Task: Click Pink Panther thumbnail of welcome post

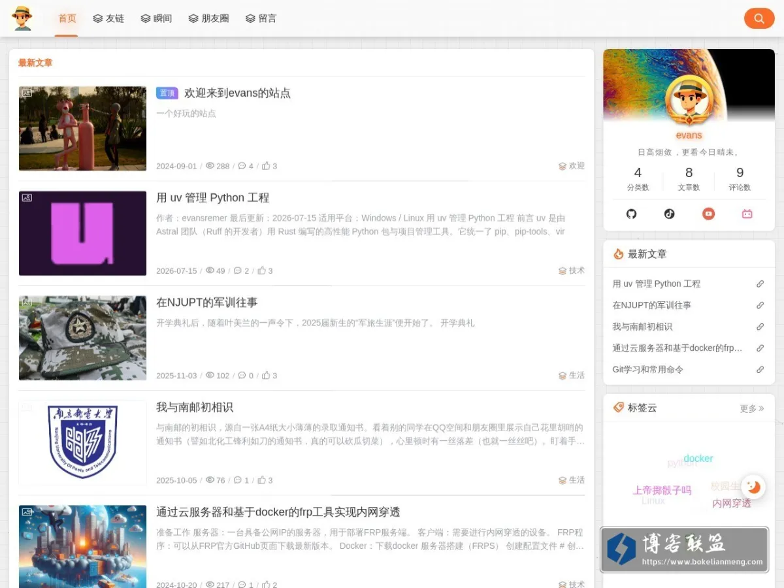Action: click(82, 129)
